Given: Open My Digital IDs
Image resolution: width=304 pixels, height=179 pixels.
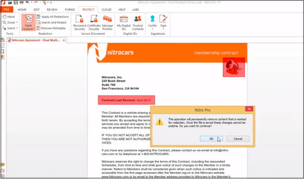Looking at the screenshot, I should (124, 23).
